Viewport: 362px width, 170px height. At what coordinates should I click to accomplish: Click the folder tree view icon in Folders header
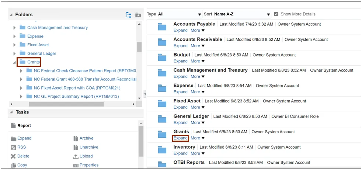coord(129,15)
